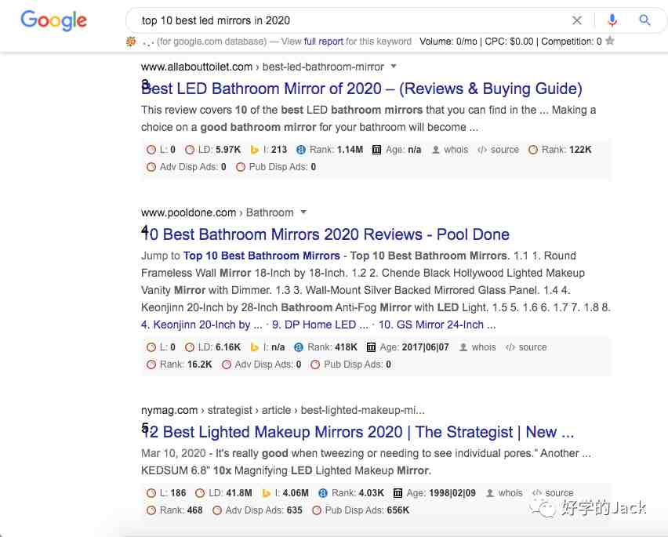Follow the 'Top 10 Best Bathroom Mirrors' jump link
The height and width of the screenshot is (537, 668).
262,256
